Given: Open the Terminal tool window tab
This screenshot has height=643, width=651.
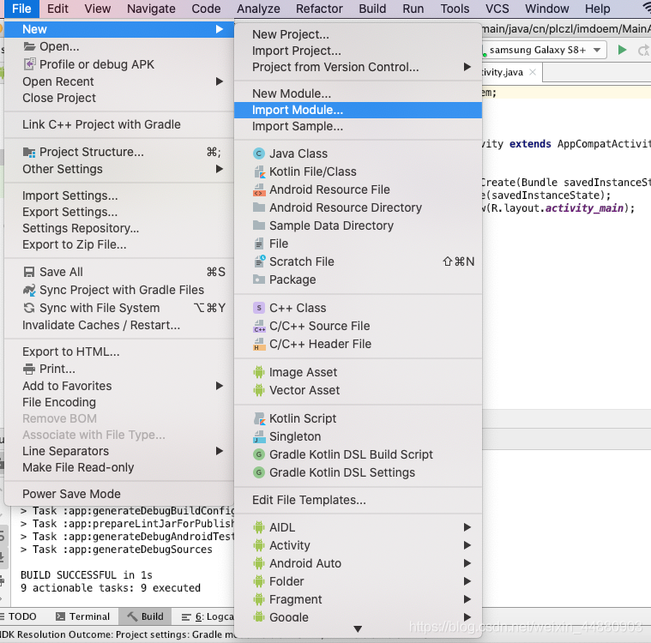Looking at the screenshot, I should click(x=83, y=616).
